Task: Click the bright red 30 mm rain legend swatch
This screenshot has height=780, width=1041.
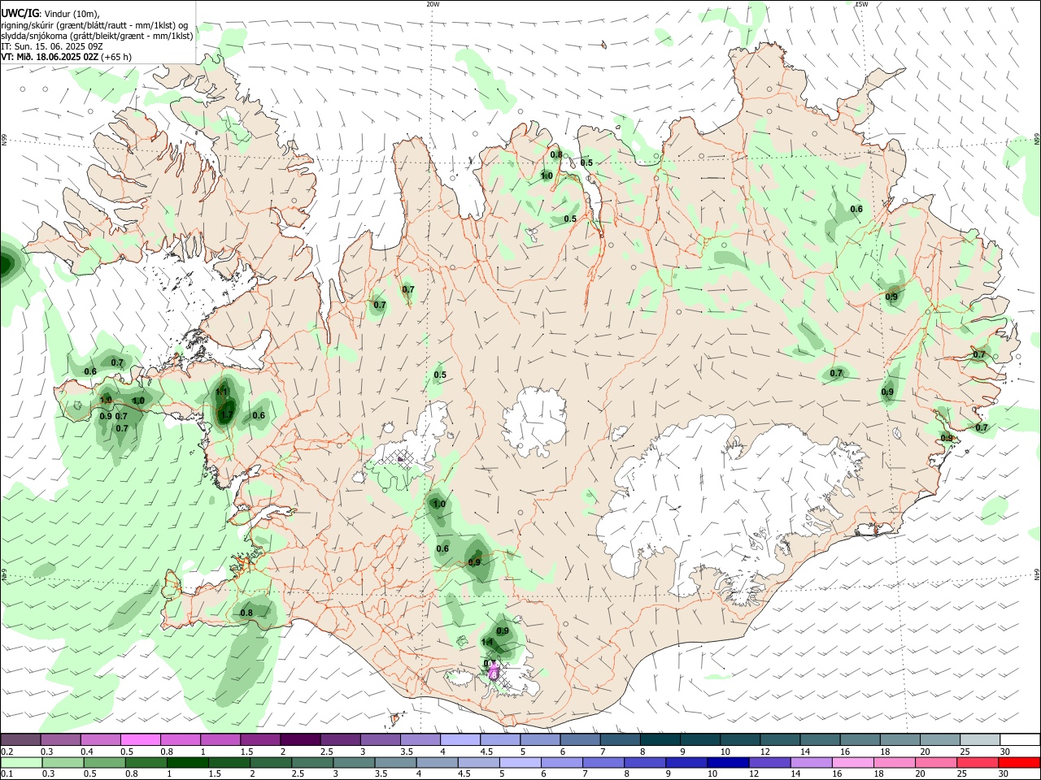Action: (1020, 763)
